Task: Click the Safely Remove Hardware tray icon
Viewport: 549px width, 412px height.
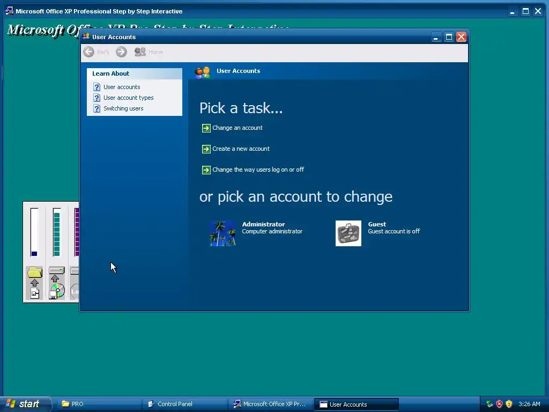Action: (x=489, y=404)
